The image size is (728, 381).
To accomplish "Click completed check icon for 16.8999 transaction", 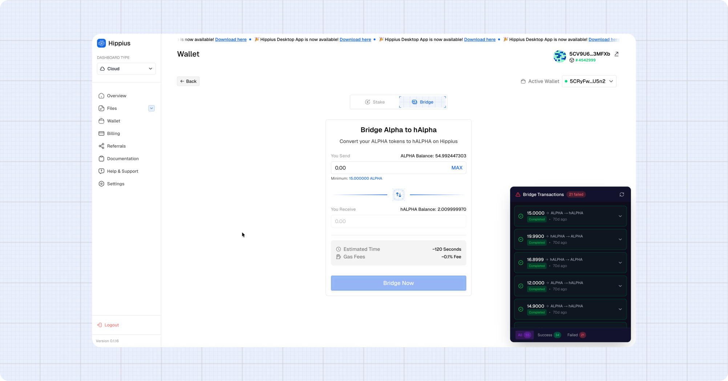I will pos(521,263).
